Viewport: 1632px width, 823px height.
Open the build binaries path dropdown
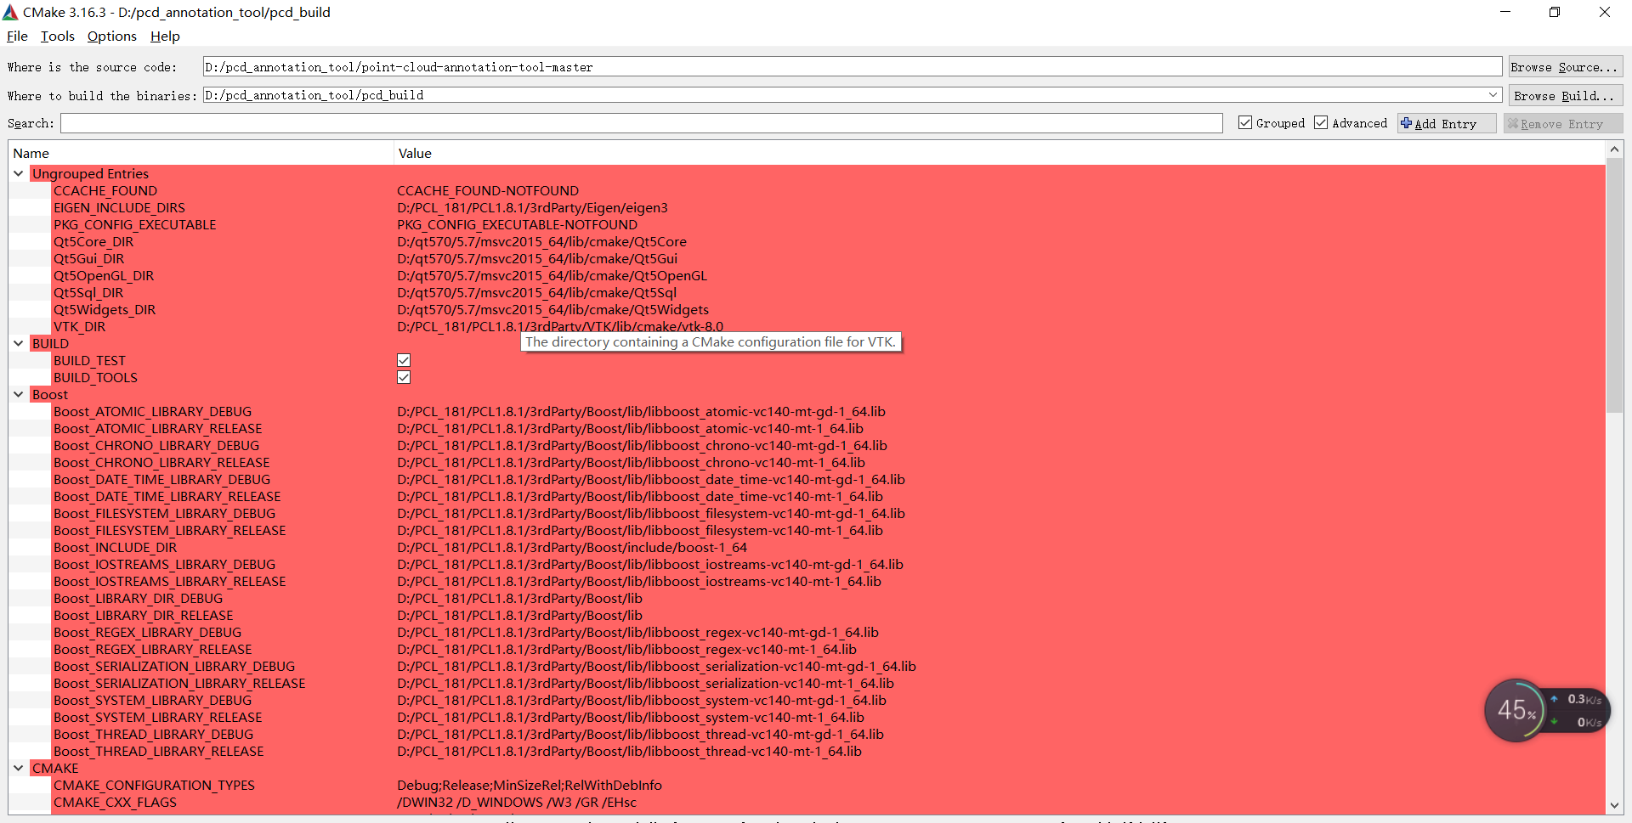click(1493, 95)
